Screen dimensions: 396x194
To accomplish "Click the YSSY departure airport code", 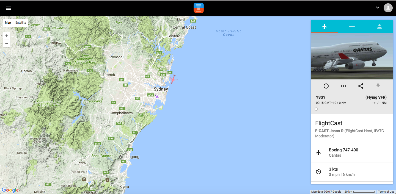I will coord(321,97).
